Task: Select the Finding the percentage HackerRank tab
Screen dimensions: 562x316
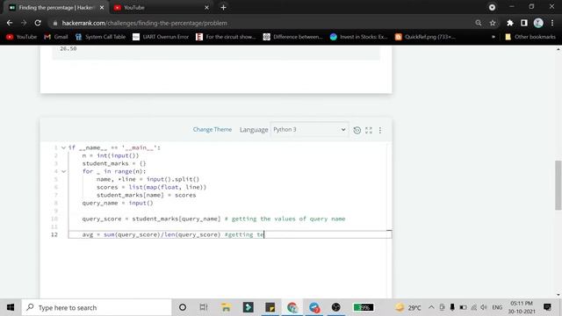Action: (x=56, y=7)
